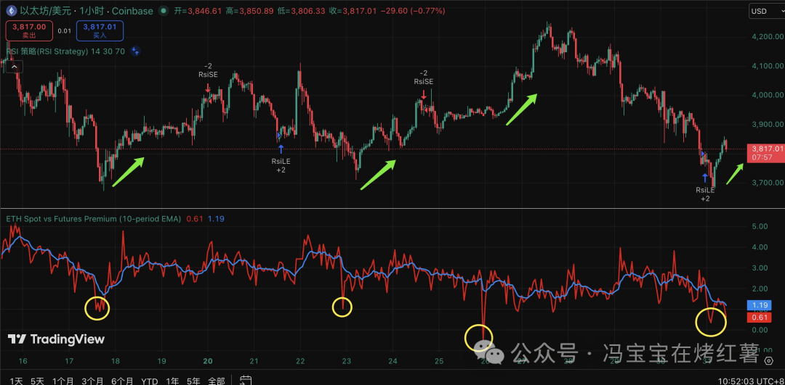This screenshot has width=785, height=385.
Task: Click the TradingView logo
Action: (x=56, y=339)
